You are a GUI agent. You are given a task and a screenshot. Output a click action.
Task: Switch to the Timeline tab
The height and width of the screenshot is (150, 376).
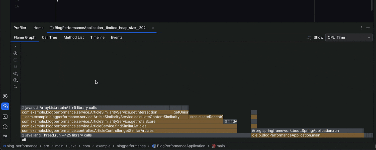(x=97, y=37)
